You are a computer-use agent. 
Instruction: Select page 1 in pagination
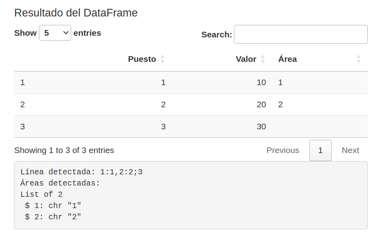(320, 150)
